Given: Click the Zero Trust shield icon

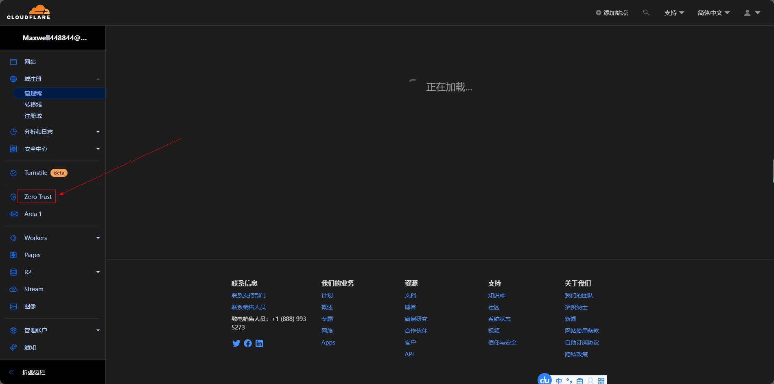Looking at the screenshot, I should [13, 197].
